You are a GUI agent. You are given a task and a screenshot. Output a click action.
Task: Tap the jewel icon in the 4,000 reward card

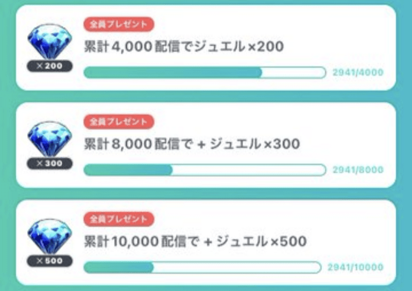(49, 42)
